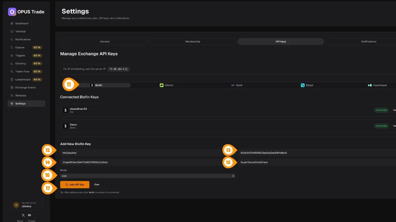Select the Bitunix exchange tab label
This screenshot has height=222, width=396.
(169, 85)
